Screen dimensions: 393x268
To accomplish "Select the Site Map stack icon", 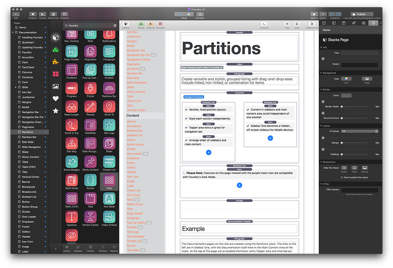I will (x=72, y=143).
